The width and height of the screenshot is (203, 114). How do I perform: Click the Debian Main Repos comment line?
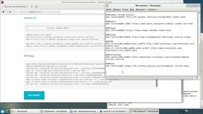click(x=39, y=35)
